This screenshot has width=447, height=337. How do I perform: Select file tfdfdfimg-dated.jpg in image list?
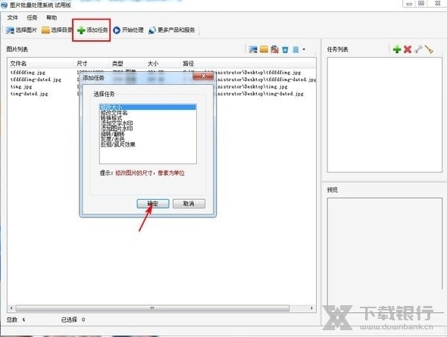(x=36, y=80)
